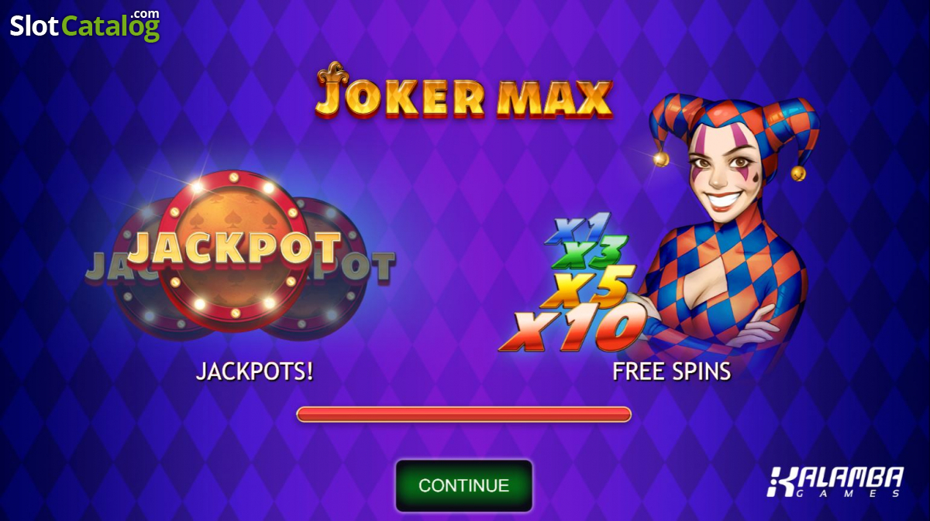Screen dimensions: 930x521
Task: Click the Kalamba Games logo
Action: (835, 482)
